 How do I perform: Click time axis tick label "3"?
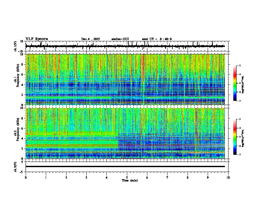(86, 178)
